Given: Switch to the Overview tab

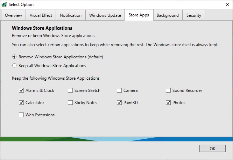Looking at the screenshot, I should [14, 15].
